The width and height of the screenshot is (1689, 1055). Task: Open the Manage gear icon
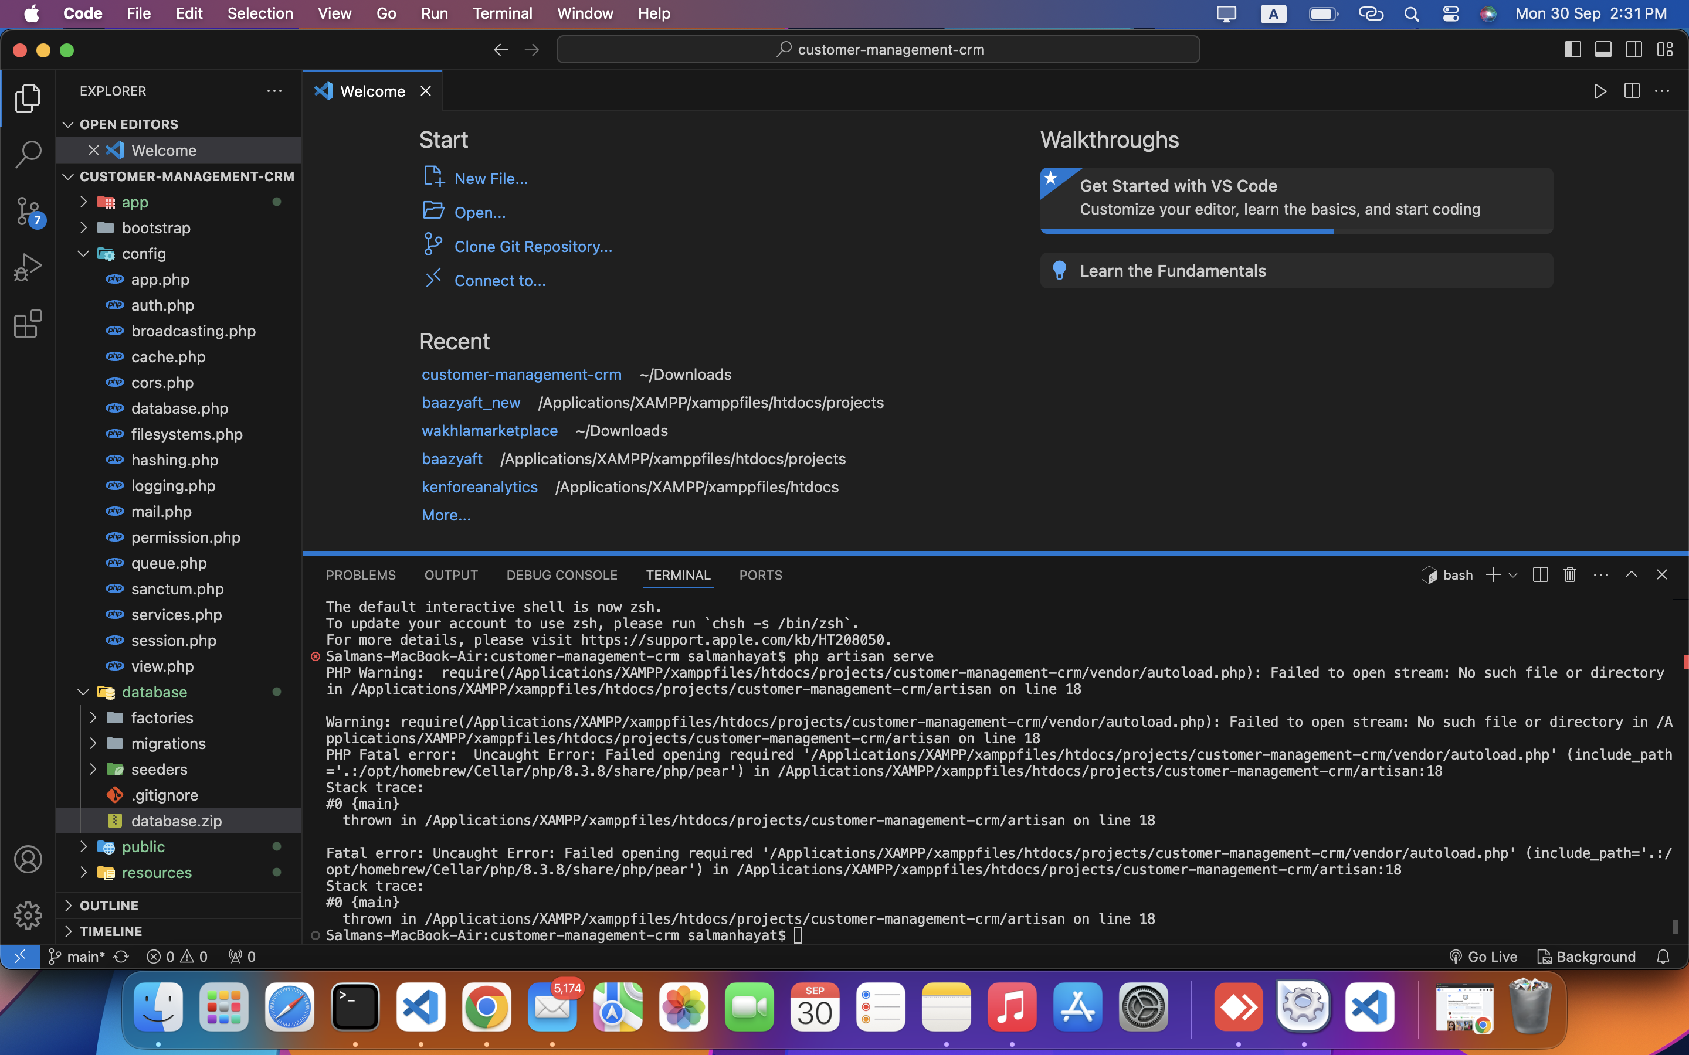pos(28,915)
